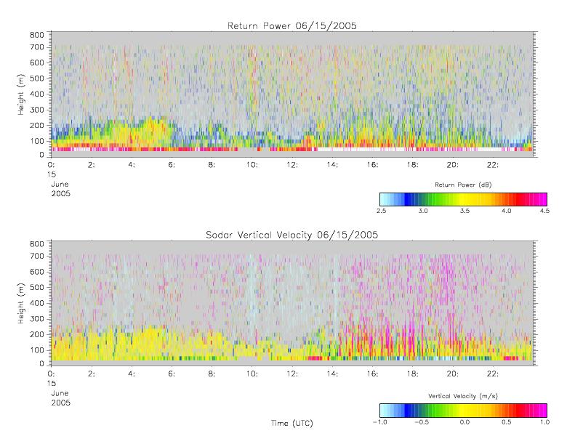Click 'Height (m)' label on Return Power plot
This screenshot has height=444, width=575.
[x=21, y=94]
